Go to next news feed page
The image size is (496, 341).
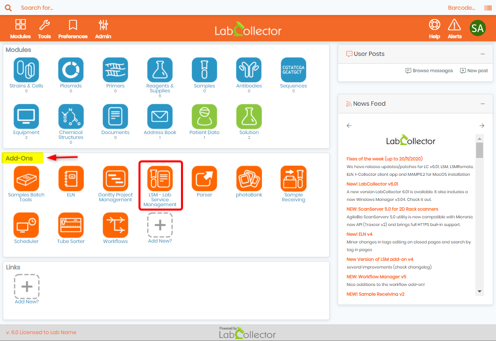tap(482, 126)
